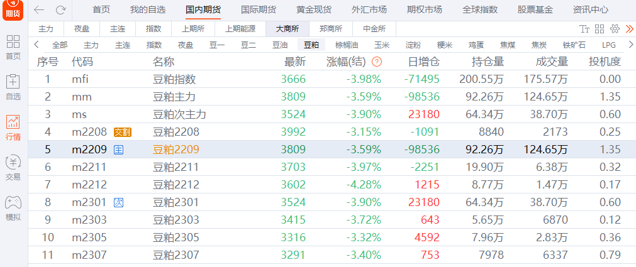Expand panel with the orange double chevron
The height and width of the screenshot is (267, 636).
pos(629,29)
